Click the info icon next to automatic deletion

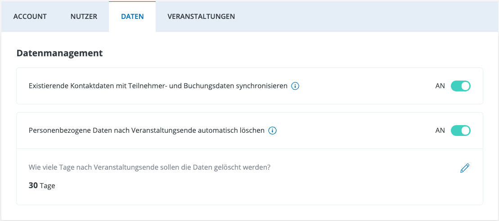(272, 131)
